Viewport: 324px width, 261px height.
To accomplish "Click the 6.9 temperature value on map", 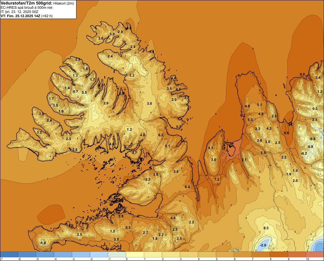I will pos(122,93).
